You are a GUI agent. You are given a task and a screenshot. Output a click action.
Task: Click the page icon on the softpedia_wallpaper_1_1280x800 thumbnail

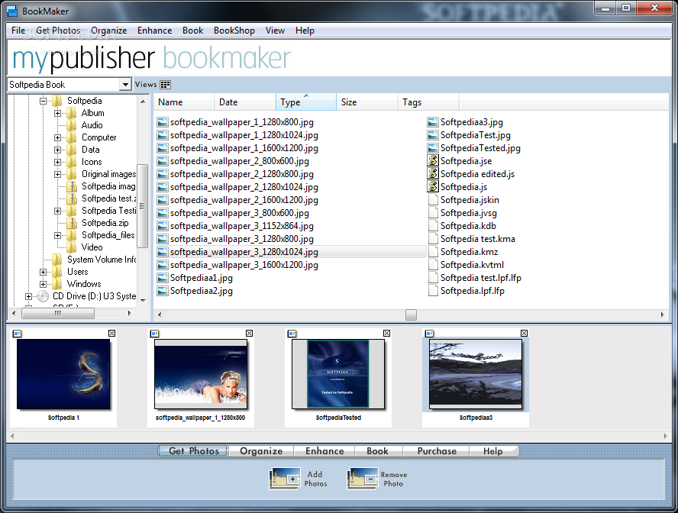click(155, 333)
